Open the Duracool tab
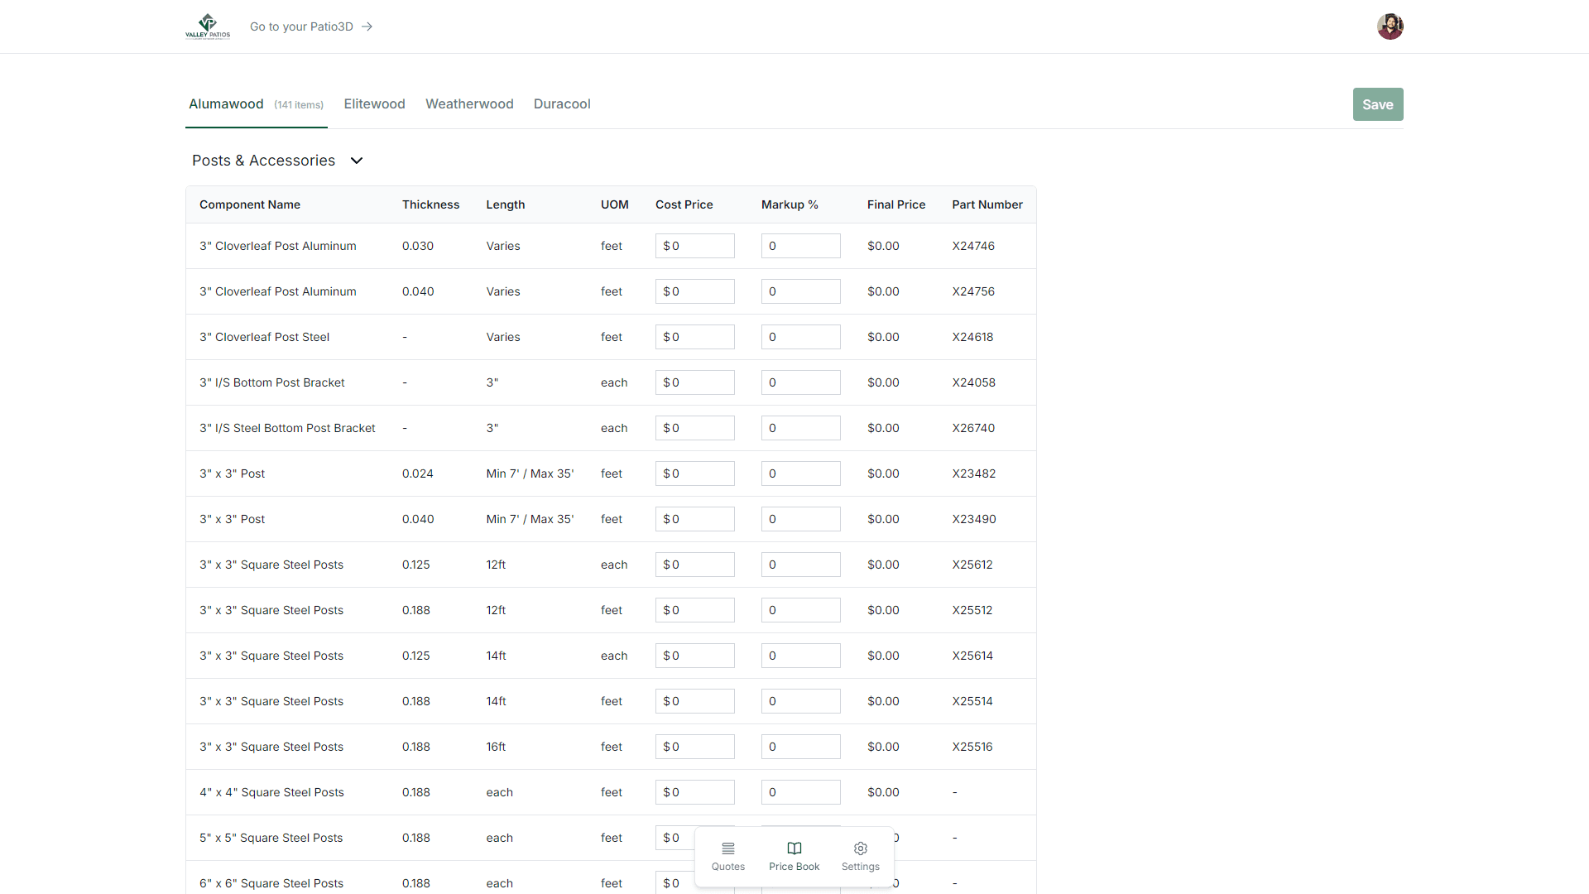Image resolution: width=1589 pixels, height=894 pixels. point(562,104)
